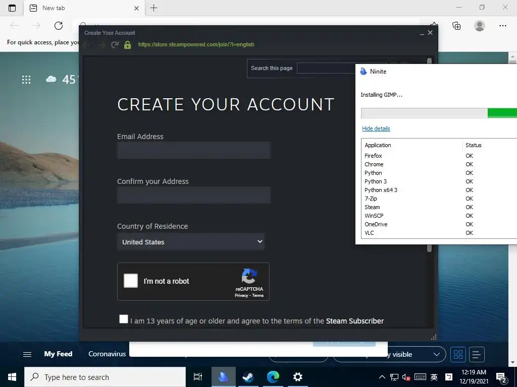The width and height of the screenshot is (517, 387).
Task: Click the reCAPTCHA logo
Action: tap(249, 276)
